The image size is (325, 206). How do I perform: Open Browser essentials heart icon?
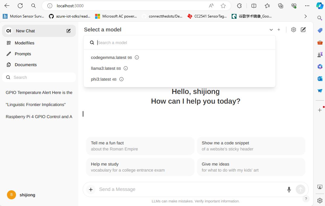pos(294,6)
